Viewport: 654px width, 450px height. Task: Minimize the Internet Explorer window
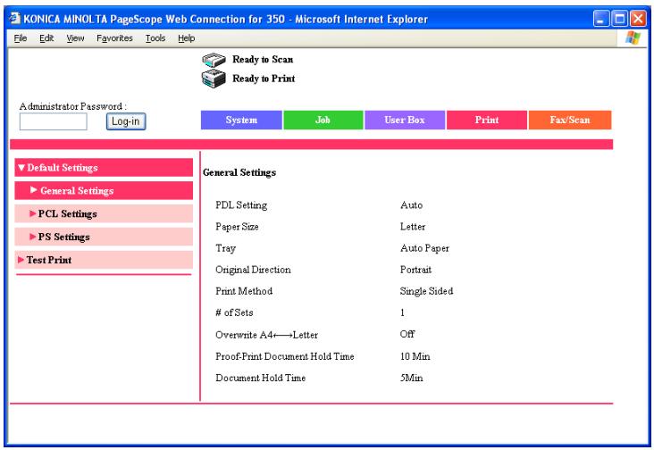coord(601,19)
